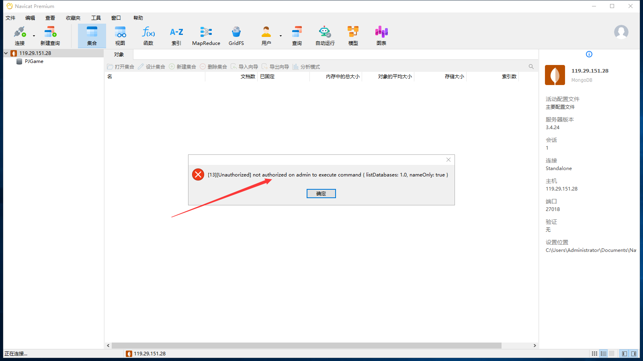Open the 连接 button dropdown arrow
The image size is (643, 361).
point(34,36)
